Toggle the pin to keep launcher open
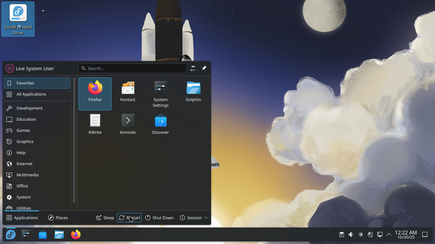This screenshot has height=244, width=435. 204,68
